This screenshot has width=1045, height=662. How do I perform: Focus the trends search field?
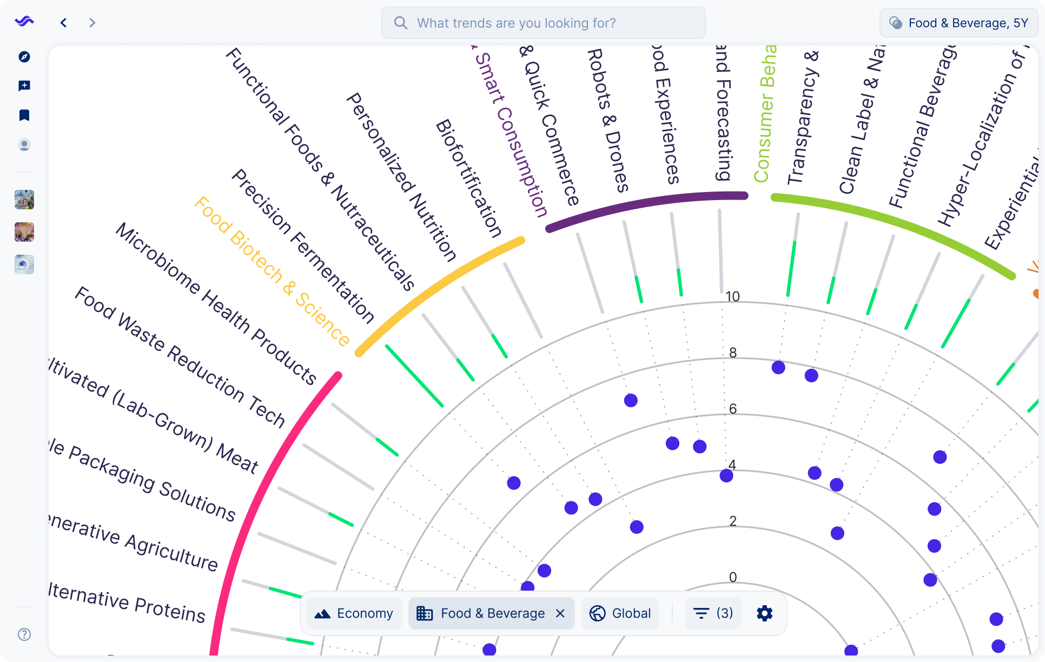[543, 23]
